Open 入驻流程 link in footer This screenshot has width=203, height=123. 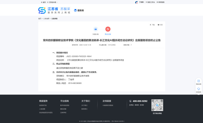tap(42, 109)
